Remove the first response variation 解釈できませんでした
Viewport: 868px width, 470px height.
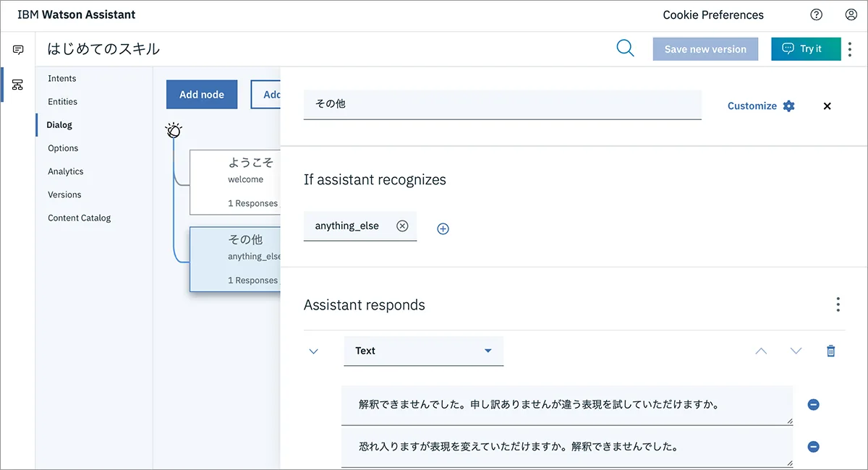pyautogui.click(x=813, y=405)
